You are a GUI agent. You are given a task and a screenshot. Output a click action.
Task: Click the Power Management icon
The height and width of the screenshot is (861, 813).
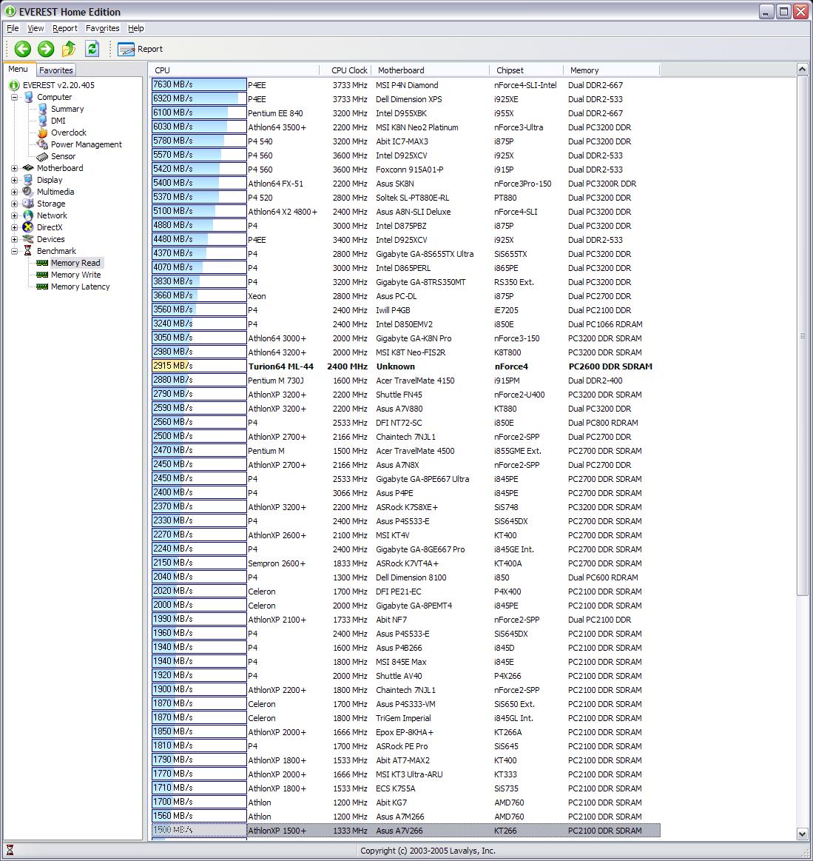(42, 144)
